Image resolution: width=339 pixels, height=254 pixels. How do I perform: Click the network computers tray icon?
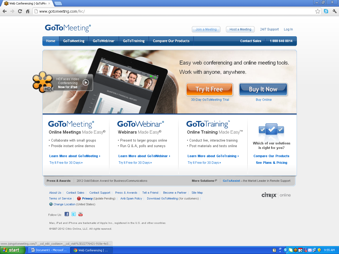pos(314,250)
